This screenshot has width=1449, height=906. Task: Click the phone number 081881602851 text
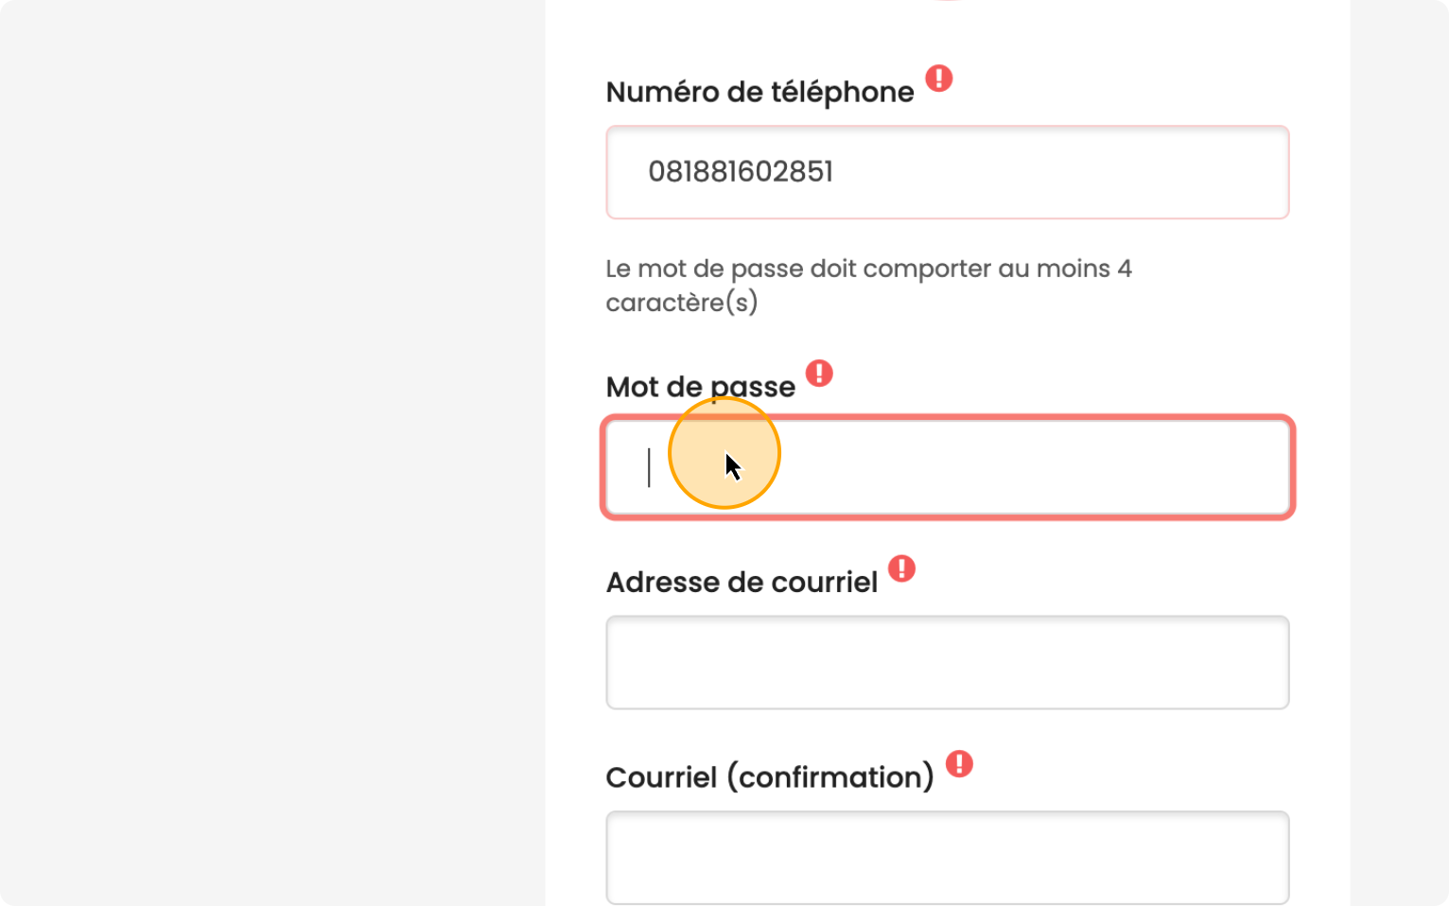[x=741, y=172]
